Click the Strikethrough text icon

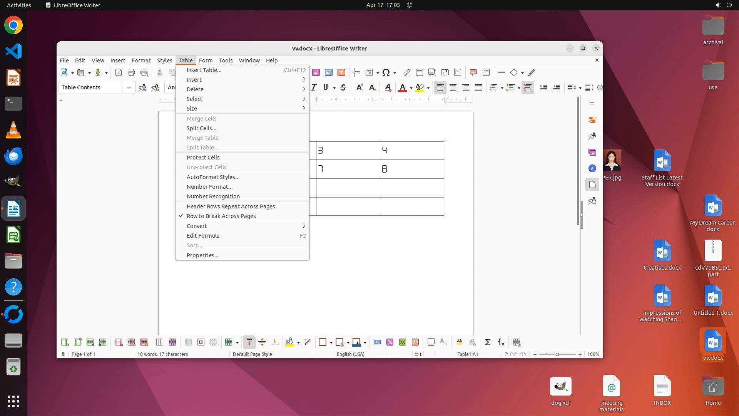tap(343, 87)
